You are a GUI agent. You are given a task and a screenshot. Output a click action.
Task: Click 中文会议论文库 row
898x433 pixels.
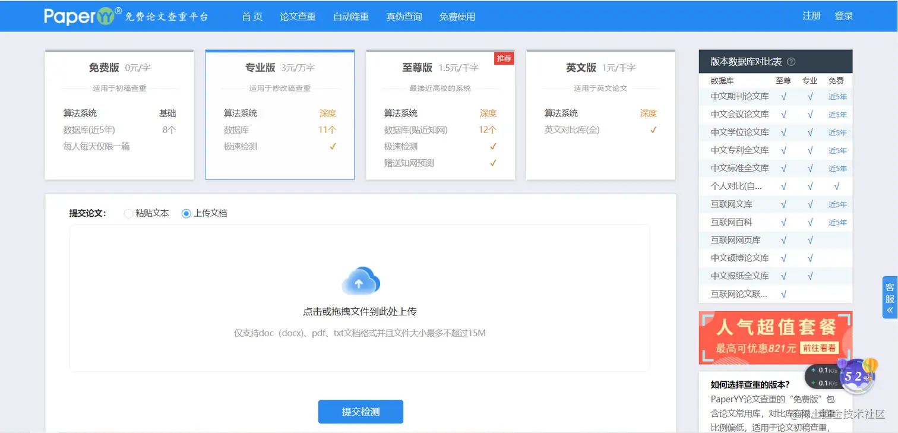[x=776, y=114]
